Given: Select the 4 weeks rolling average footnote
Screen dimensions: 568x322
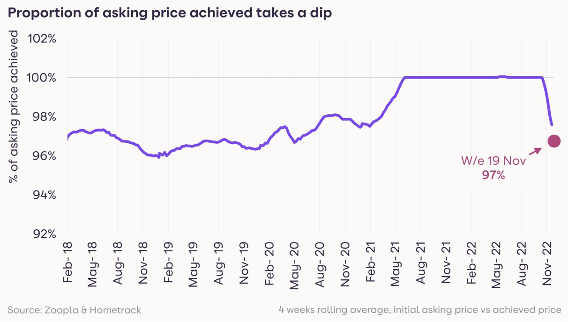Looking at the screenshot, I should click(x=419, y=310).
